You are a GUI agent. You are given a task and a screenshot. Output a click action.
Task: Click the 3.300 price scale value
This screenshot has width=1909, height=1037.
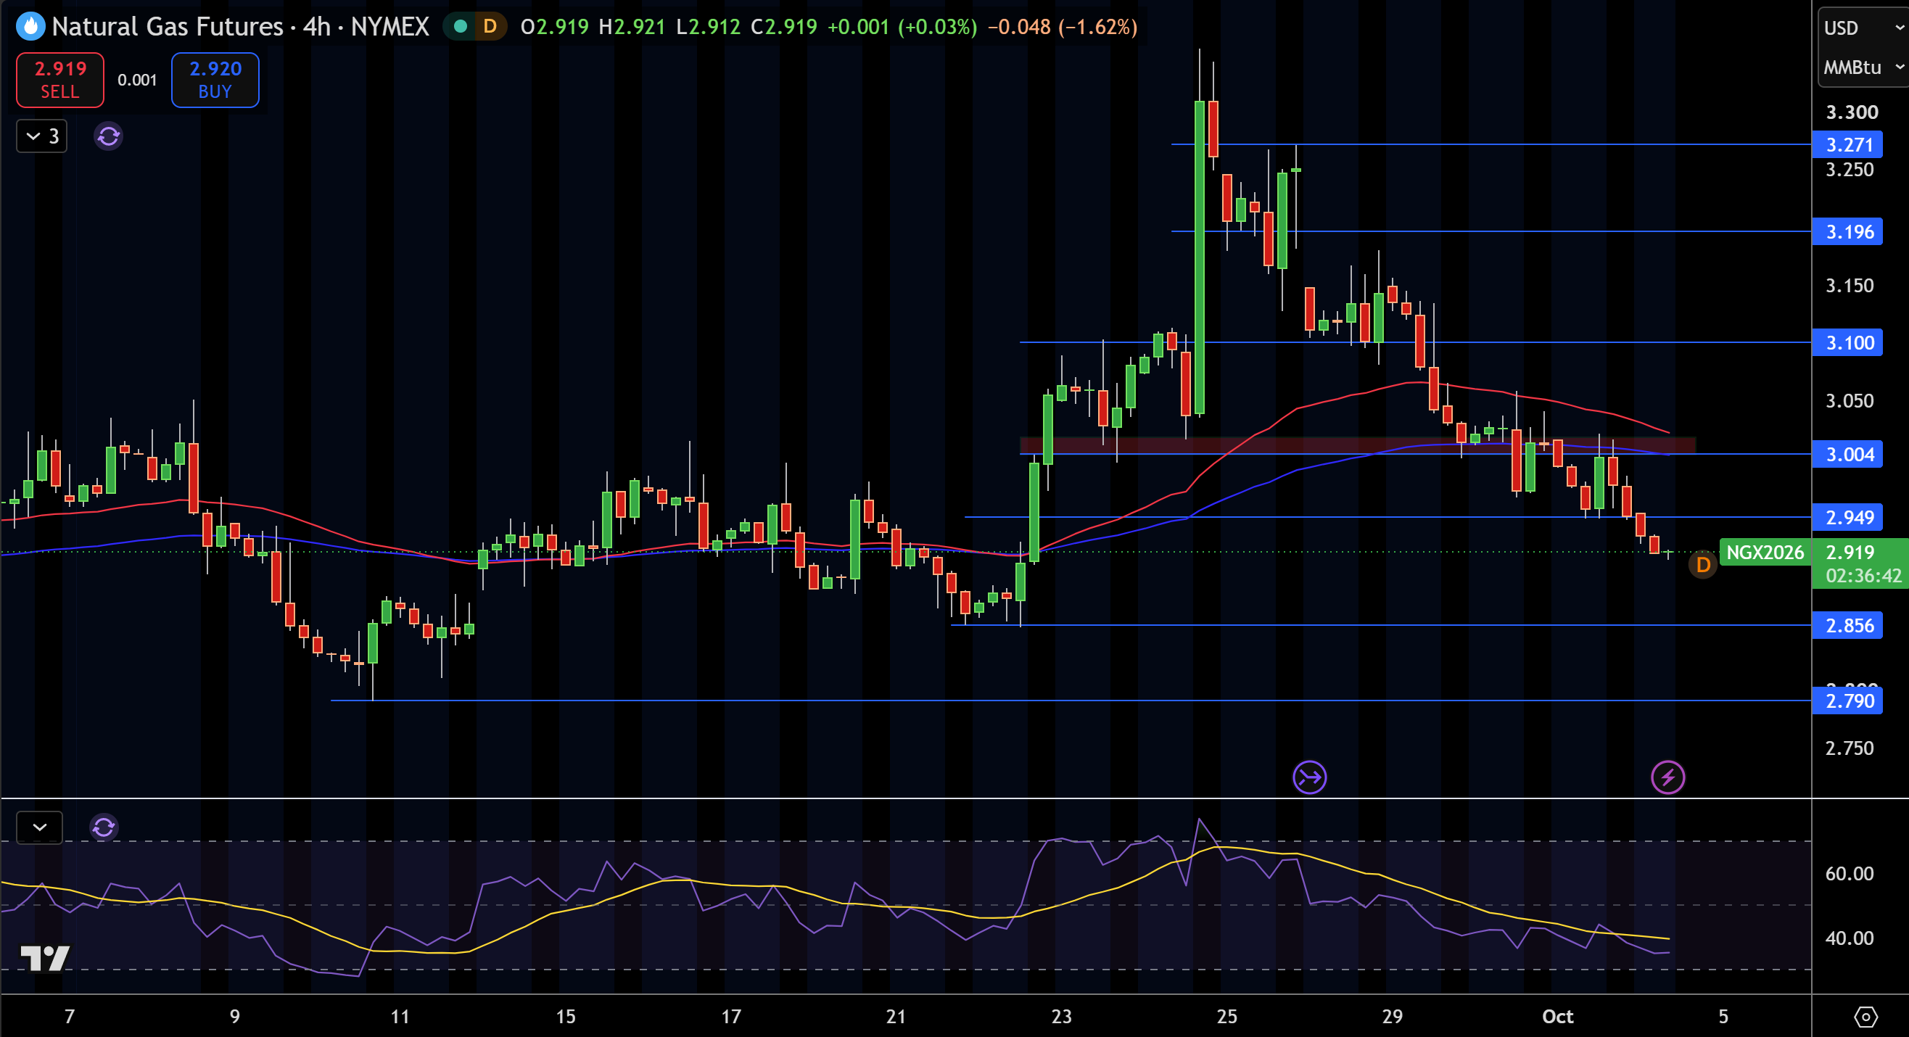tap(1851, 112)
